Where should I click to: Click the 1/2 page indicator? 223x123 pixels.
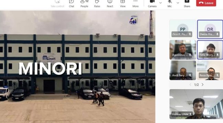pyautogui.click(x=196, y=85)
